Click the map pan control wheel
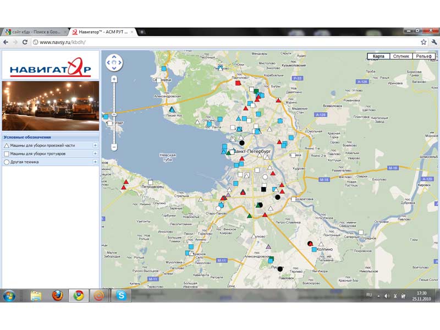This screenshot has width=440, height=330. point(114,63)
